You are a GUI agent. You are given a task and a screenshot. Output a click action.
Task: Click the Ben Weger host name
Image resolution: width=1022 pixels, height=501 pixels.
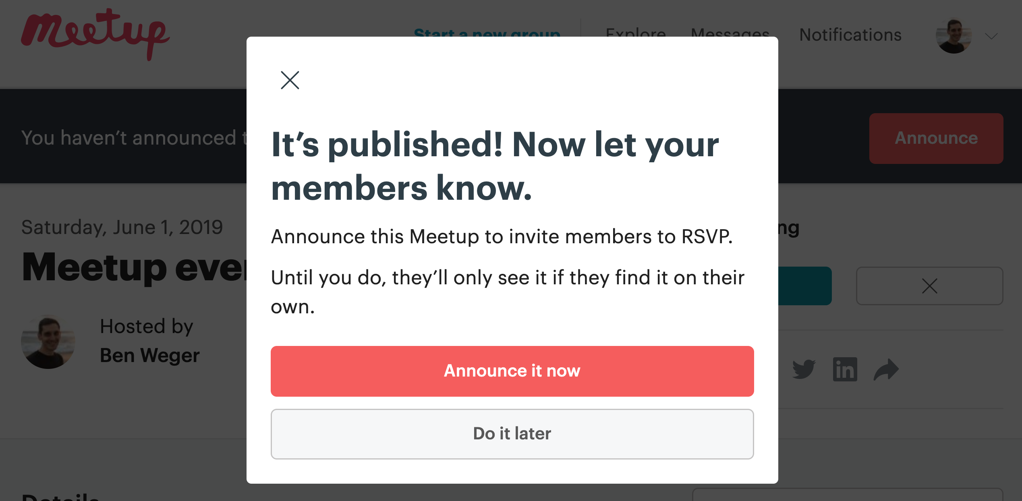[x=149, y=355]
